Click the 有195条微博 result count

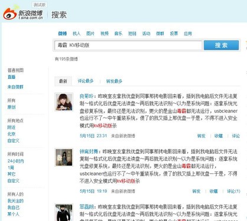66,59
